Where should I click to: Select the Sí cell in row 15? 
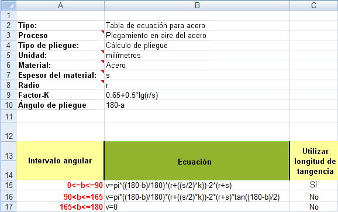tap(314, 185)
